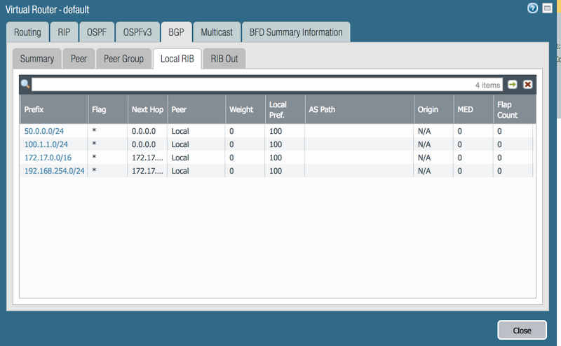
Task: Select the Multicast tab
Action: (217, 32)
